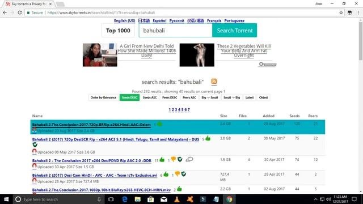Bookmark page with the star icon
Viewport: 363px width, 204px height.
(341, 12)
